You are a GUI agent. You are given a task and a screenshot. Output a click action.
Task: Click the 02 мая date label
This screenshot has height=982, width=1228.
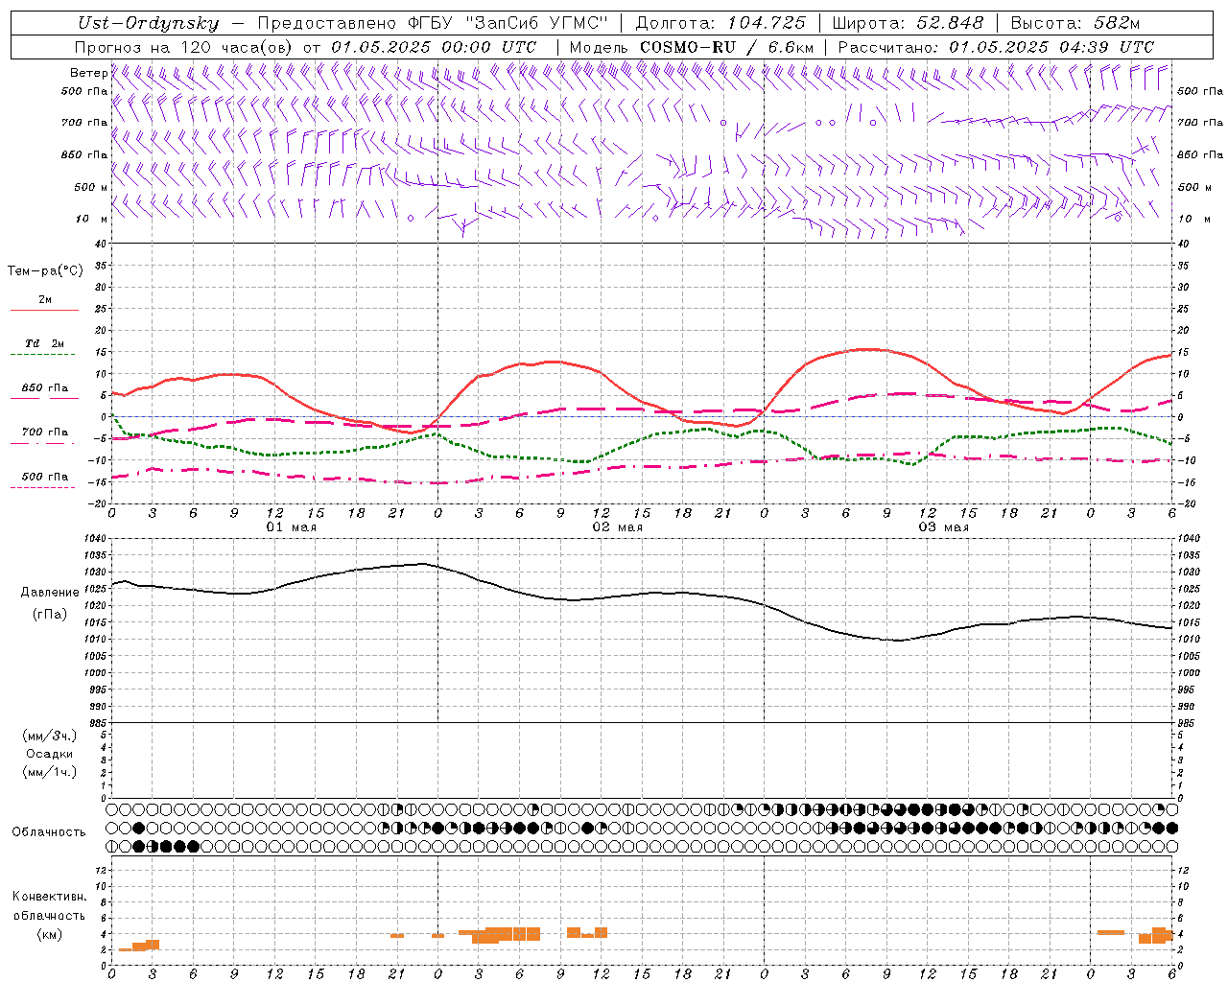(618, 527)
